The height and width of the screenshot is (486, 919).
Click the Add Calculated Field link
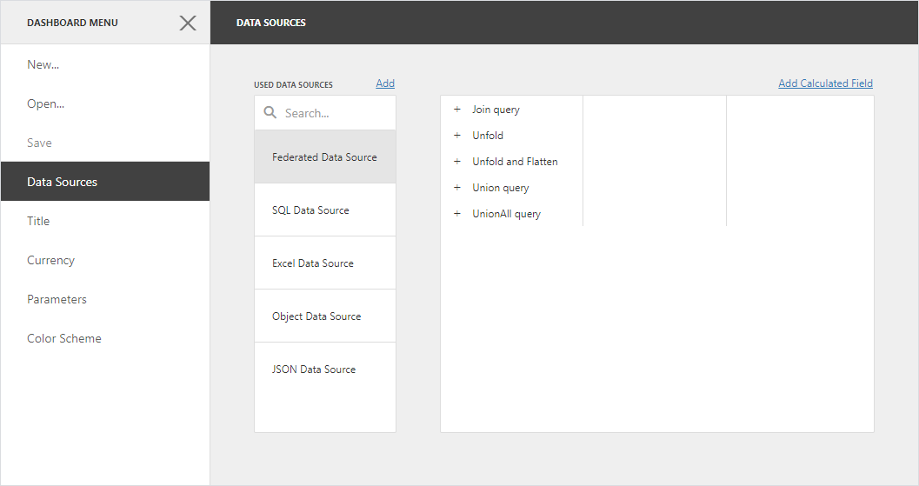coord(825,83)
